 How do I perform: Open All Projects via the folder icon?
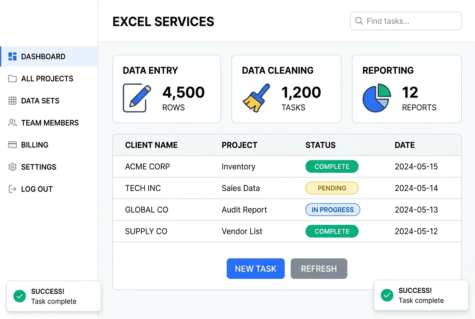click(x=12, y=79)
